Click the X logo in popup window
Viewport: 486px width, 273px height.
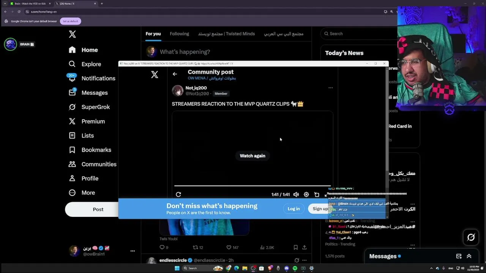pos(155,75)
